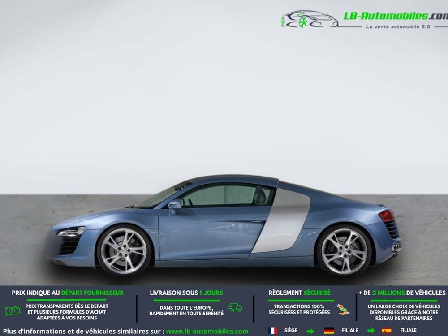The height and width of the screenshot is (336, 448).
Task: Click the French flag icon
Action: (272, 331)
